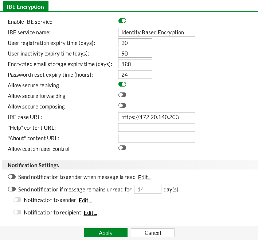Open Edit link for message read notification
This screenshot has height=240, width=258.
[144, 178]
